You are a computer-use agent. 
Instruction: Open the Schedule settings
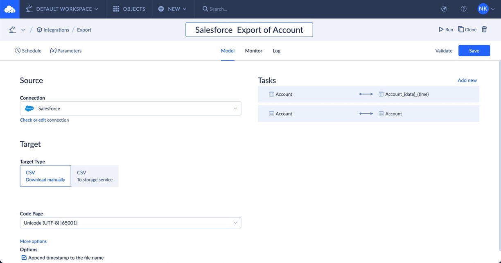tap(28, 51)
